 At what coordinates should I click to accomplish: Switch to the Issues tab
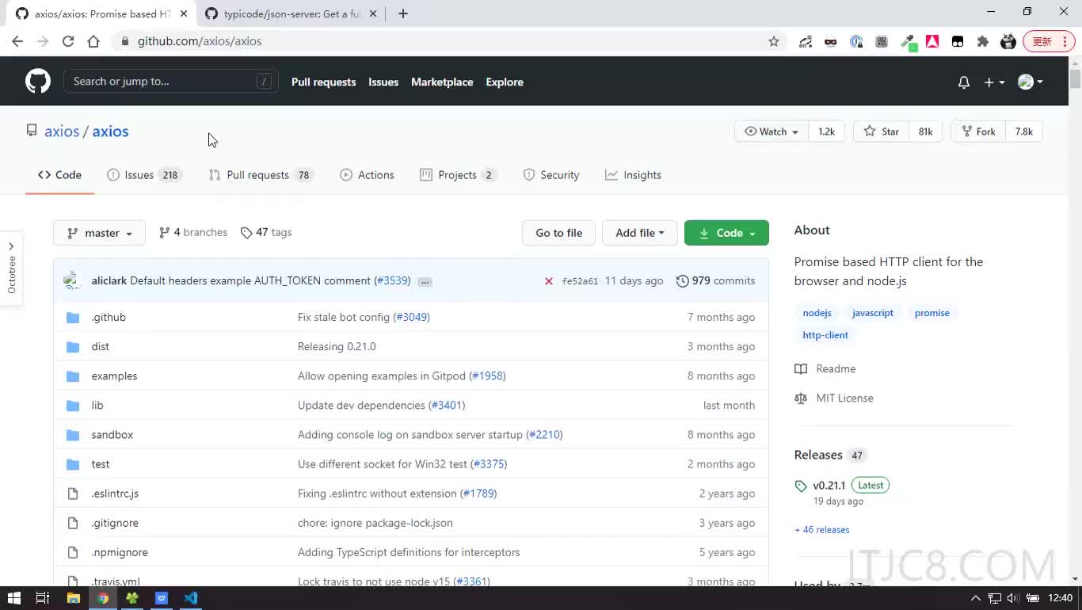coord(144,175)
